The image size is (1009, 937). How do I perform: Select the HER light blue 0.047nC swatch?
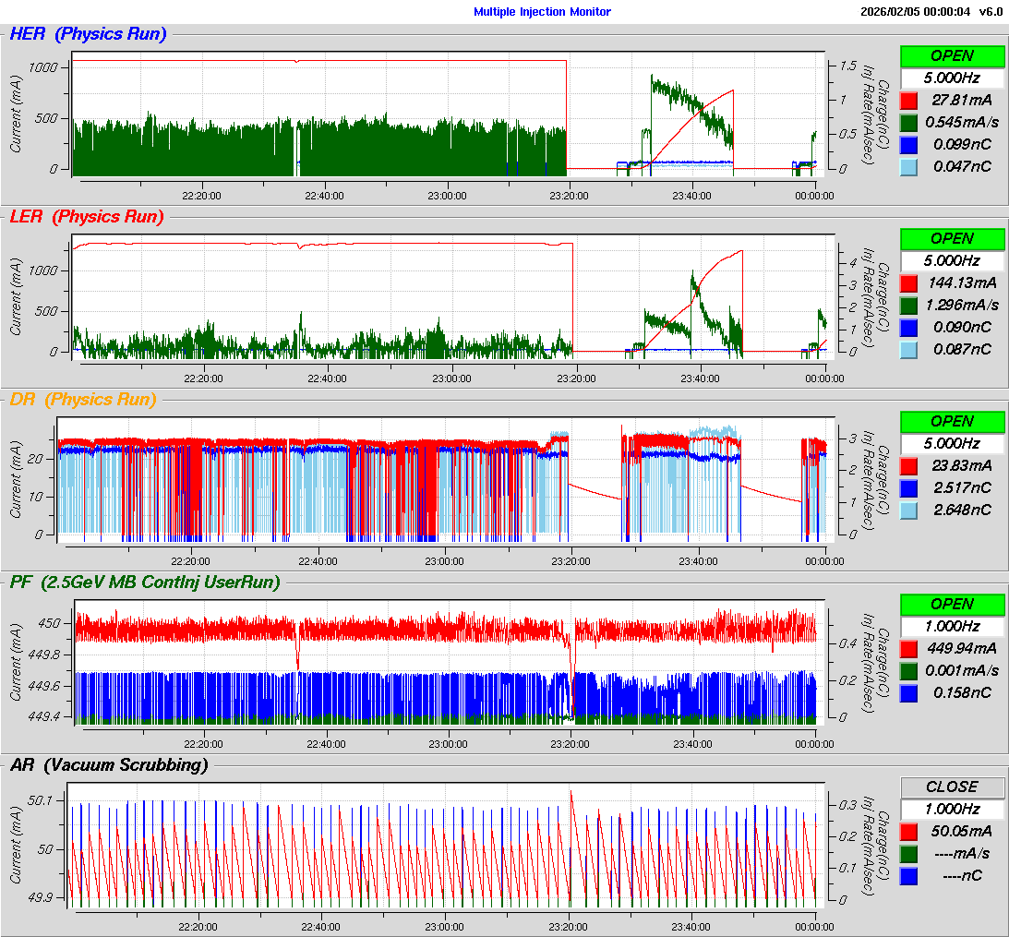tap(909, 166)
